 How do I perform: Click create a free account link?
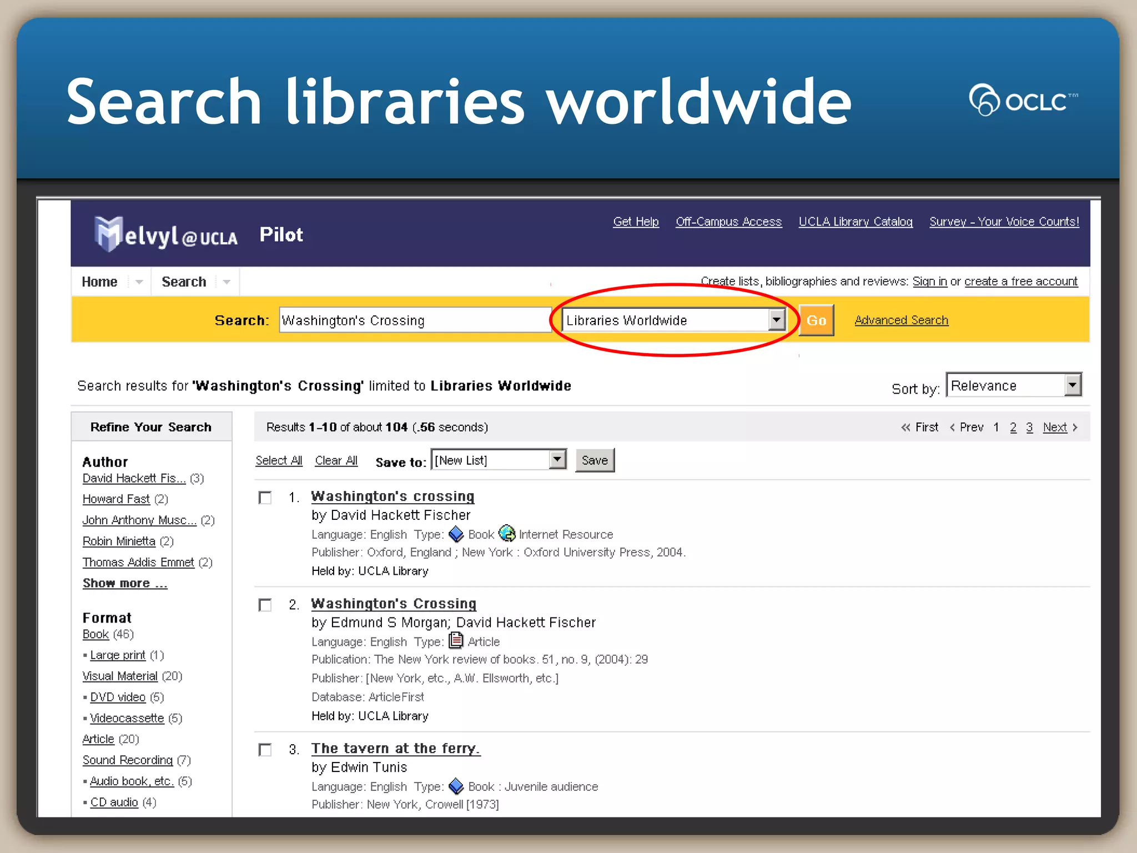1021,281
